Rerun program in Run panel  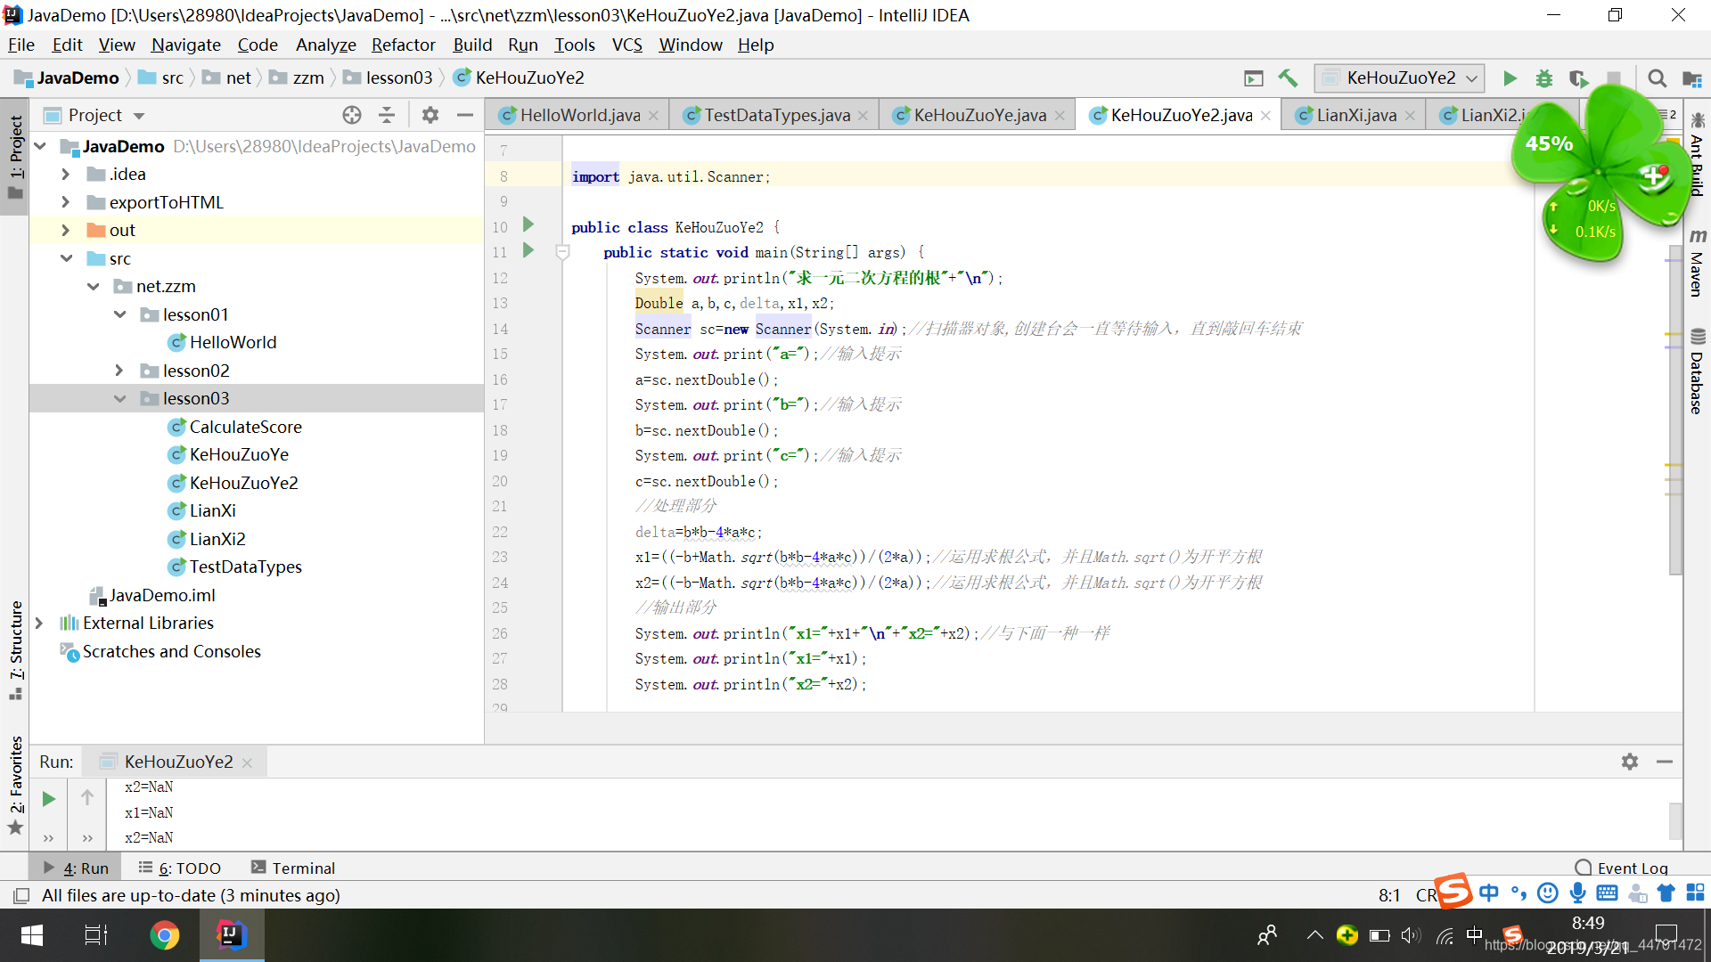pyautogui.click(x=49, y=799)
